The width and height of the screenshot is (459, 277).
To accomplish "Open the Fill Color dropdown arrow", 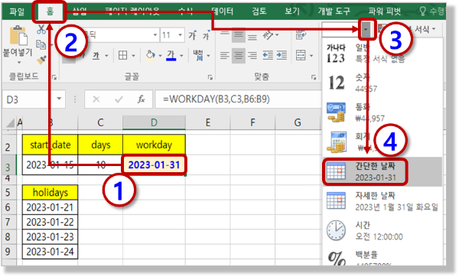I will [160, 56].
